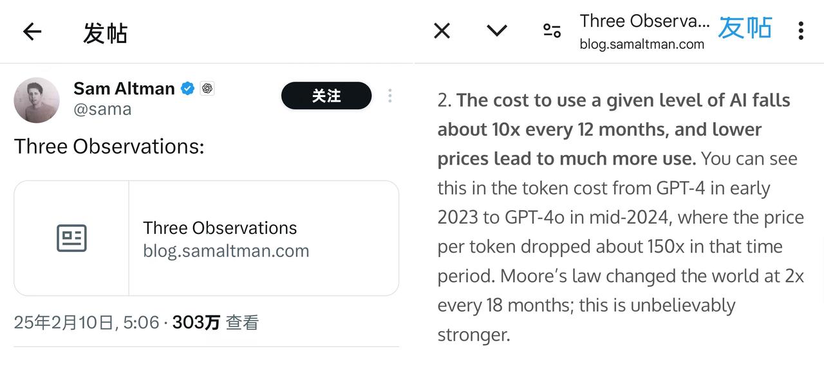Click the Sam Altman display name
Screen dimensions: 824x367
[124, 88]
